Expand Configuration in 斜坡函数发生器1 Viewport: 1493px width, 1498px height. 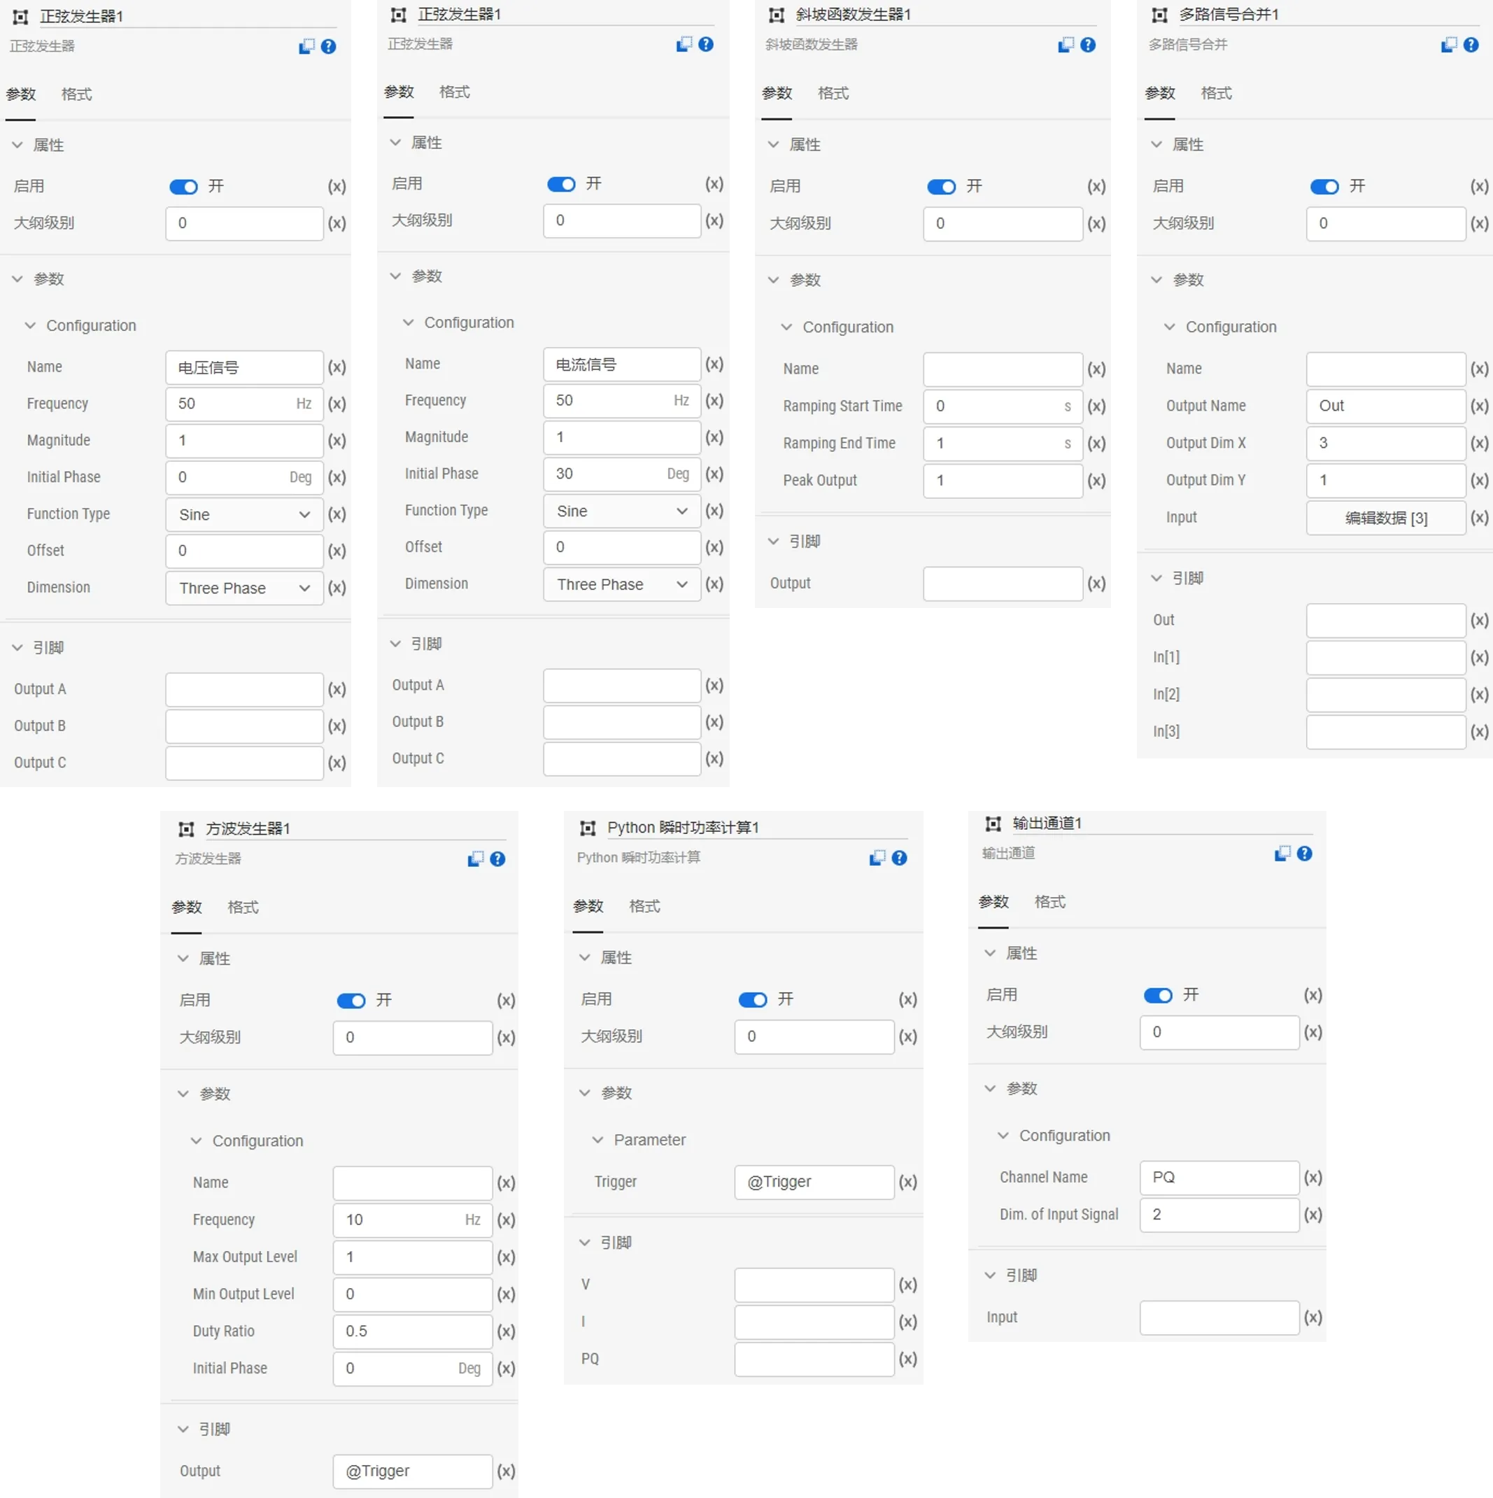click(x=835, y=325)
